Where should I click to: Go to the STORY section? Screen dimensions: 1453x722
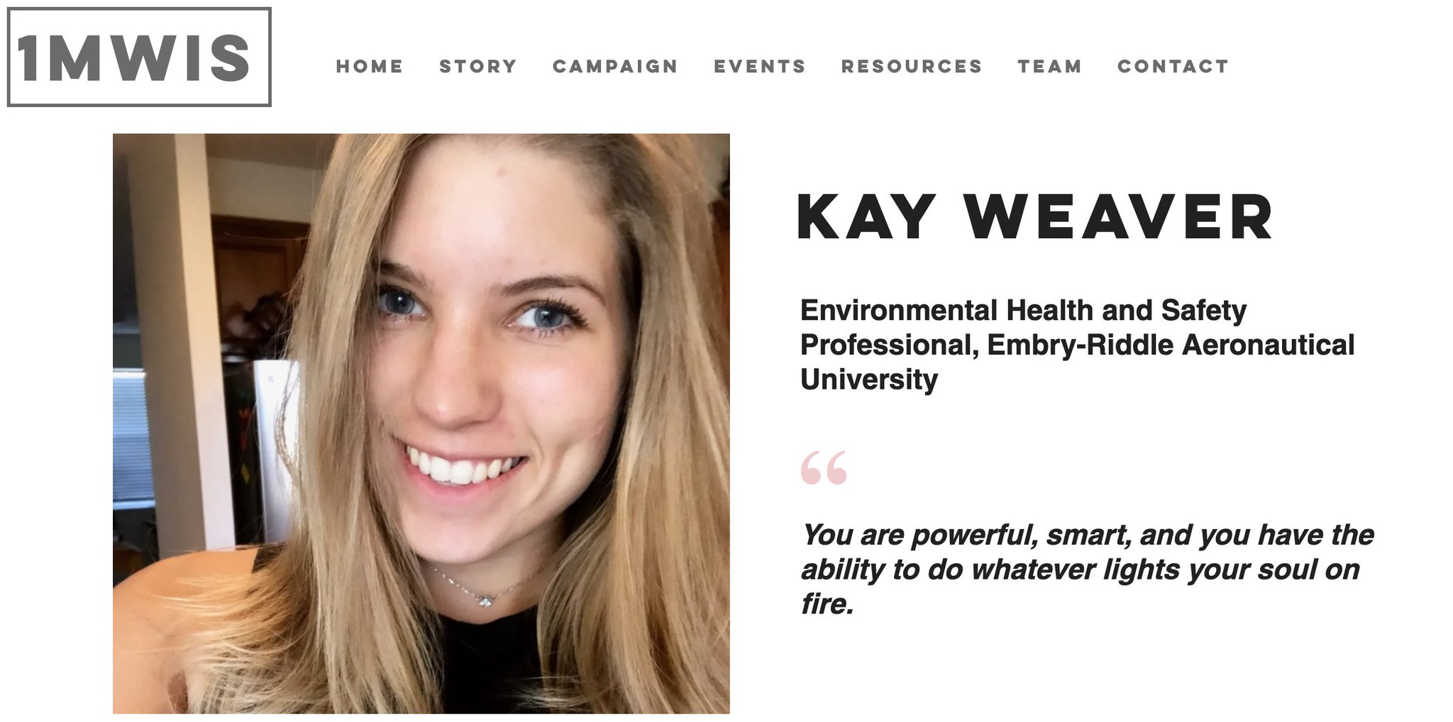pyautogui.click(x=478, y=67)
